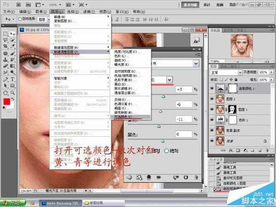Select the History Brush tool
The height and width of the screenshot is (207, 276).
point(12,60)
